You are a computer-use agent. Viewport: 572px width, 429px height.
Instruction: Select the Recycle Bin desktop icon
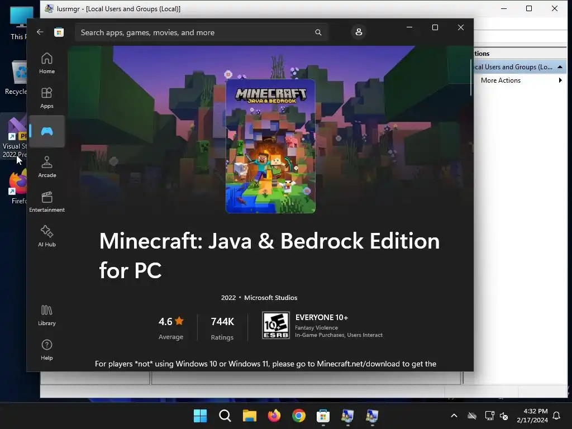(16, 78)
